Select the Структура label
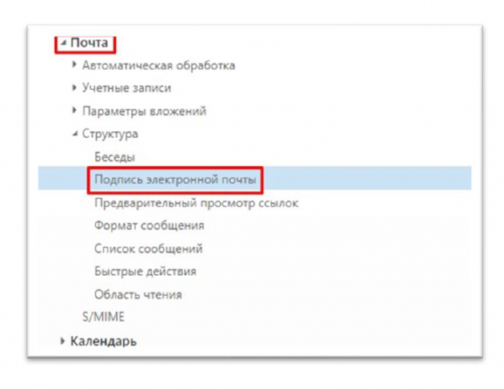Viewport: 504px width, 389px height. coord(110,134)
